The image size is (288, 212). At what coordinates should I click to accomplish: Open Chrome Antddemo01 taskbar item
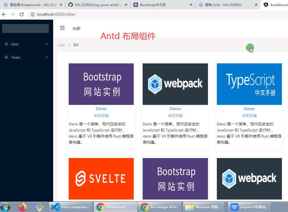tap(115, 207)
